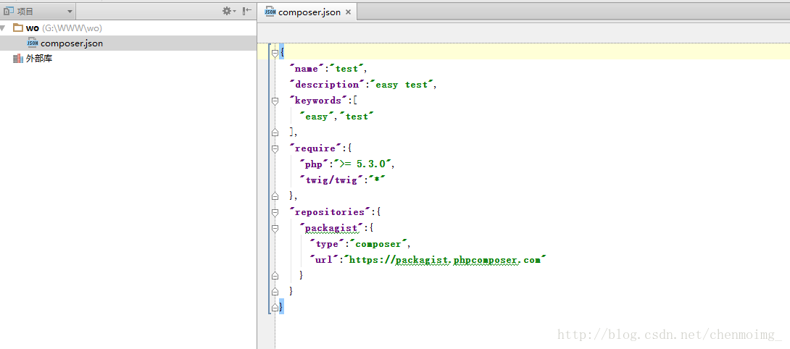The width and height of the screenshot is (790, 349).
Task: Fold the "keywords" array
Action: coord(275,101)
